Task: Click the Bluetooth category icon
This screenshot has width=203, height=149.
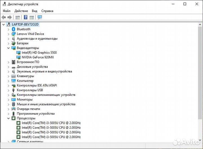Action: coord(14,29)
